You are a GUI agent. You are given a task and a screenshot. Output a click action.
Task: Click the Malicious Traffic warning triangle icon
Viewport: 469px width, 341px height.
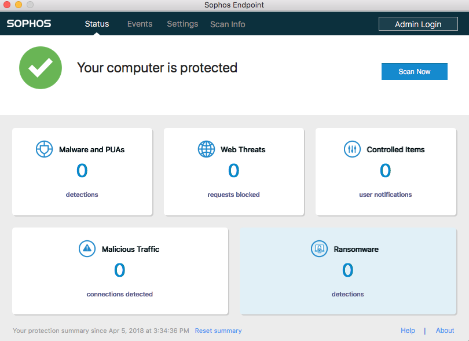click(x=87, y=249)
